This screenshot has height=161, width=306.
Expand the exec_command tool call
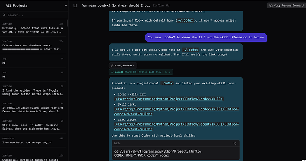point(123,65)
